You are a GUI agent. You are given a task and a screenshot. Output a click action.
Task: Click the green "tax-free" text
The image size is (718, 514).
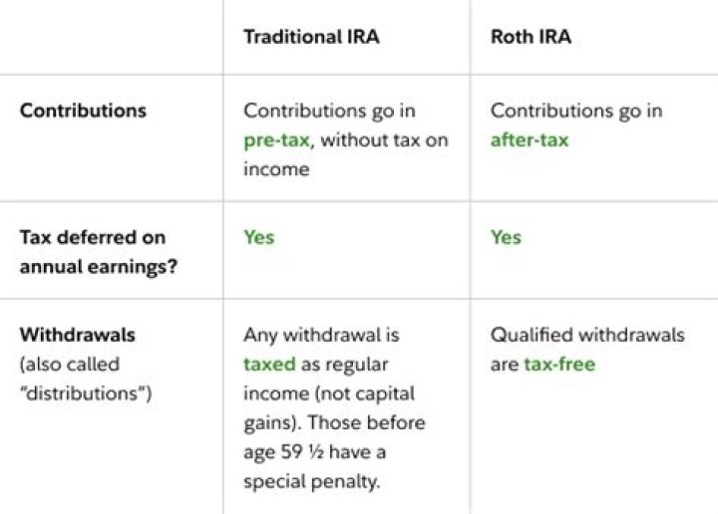pos(559,365)
